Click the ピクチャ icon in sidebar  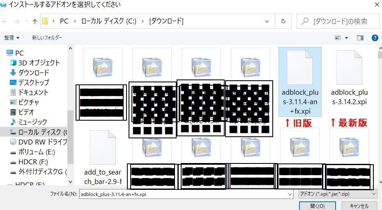(x=13, y=102)
